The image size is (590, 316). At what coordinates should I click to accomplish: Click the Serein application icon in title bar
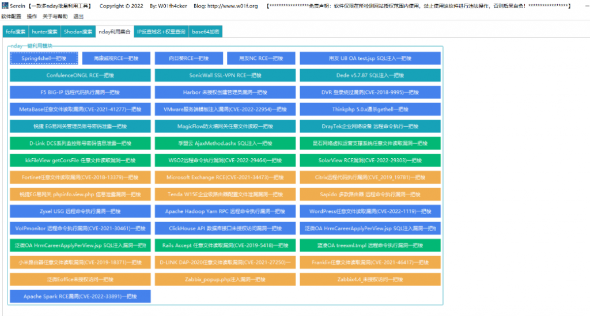click(5, 6)
